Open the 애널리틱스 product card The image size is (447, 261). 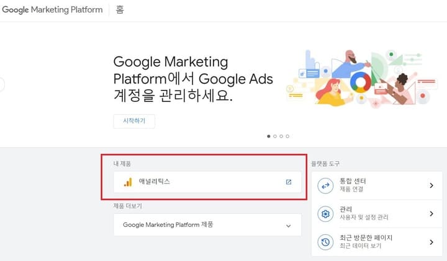pos(207,182)
